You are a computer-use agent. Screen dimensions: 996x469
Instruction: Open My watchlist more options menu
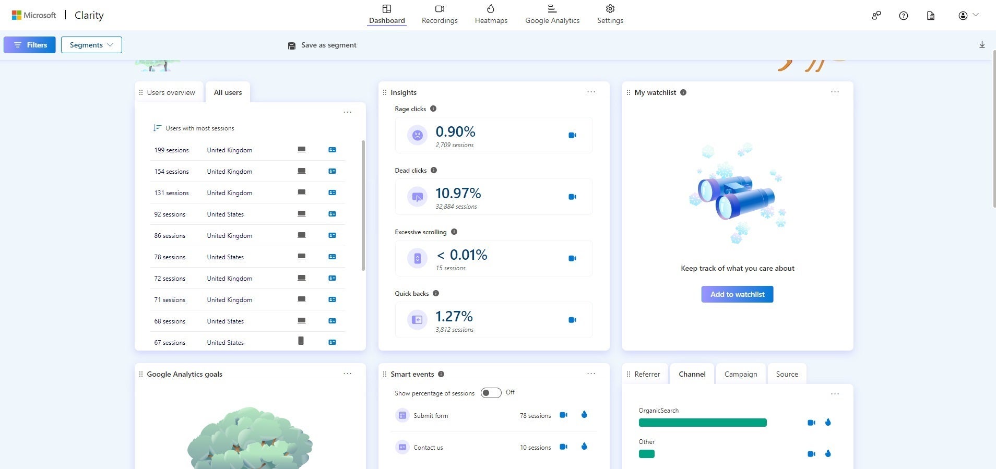click(835, 92)
